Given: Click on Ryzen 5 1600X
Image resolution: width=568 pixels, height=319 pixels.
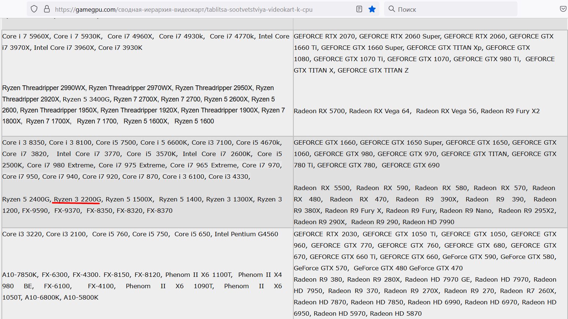Looking at the screenshot, I should 146,121.
